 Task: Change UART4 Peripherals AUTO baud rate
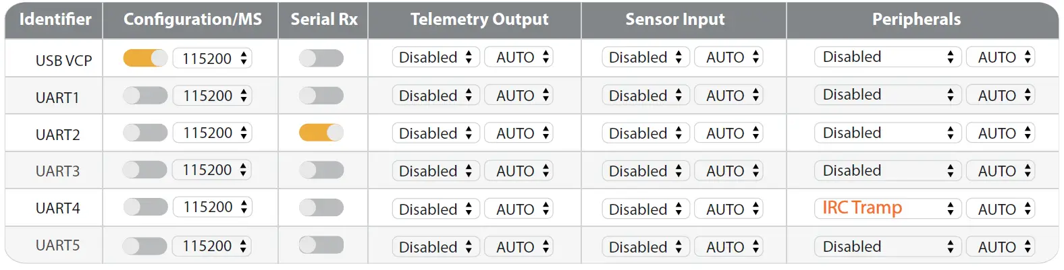[1000, 209]
